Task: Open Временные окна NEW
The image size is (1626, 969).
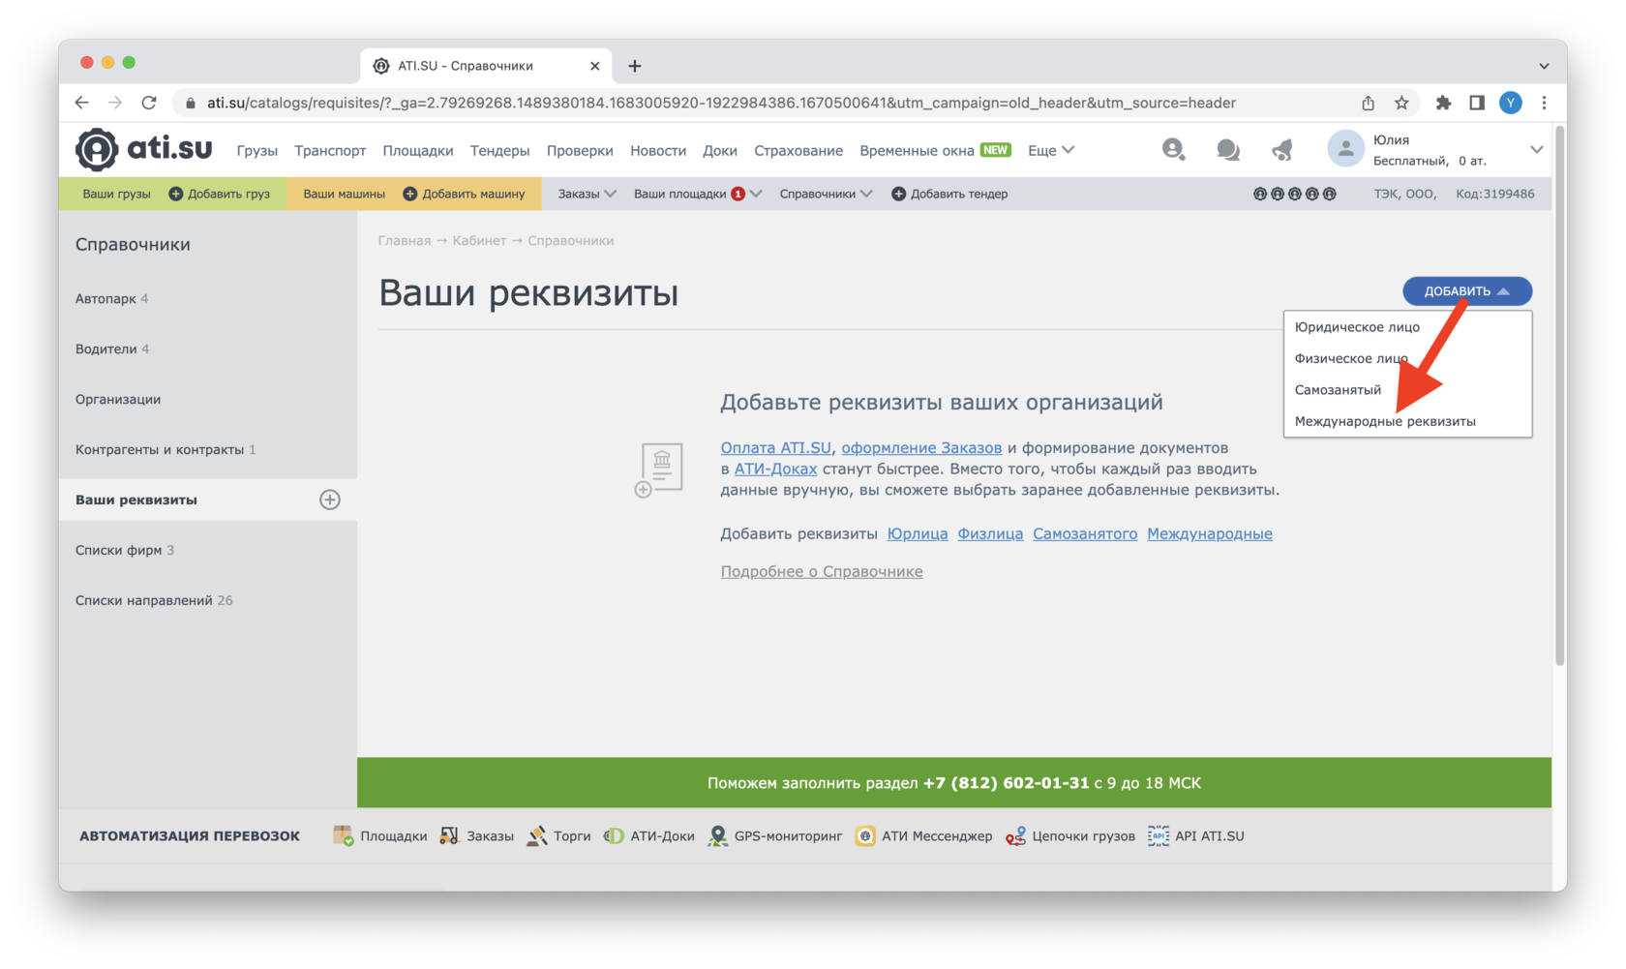Action: click(x=935, y=151)
